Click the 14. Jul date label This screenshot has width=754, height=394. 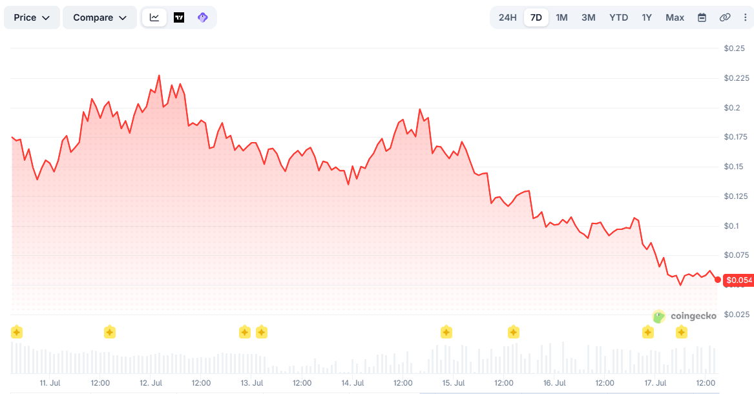(x=353, y=383)
